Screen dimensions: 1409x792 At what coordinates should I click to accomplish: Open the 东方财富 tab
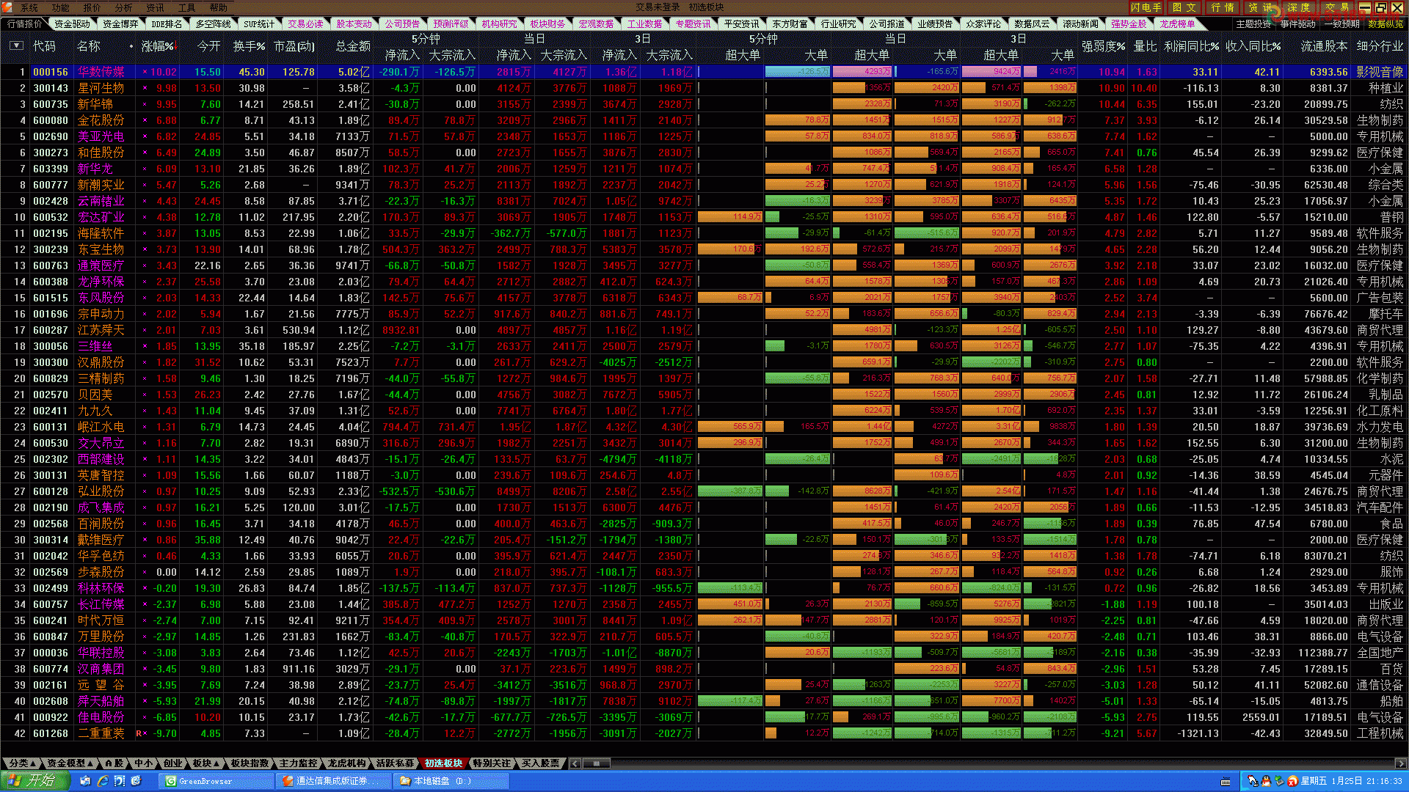pos(790,23)
